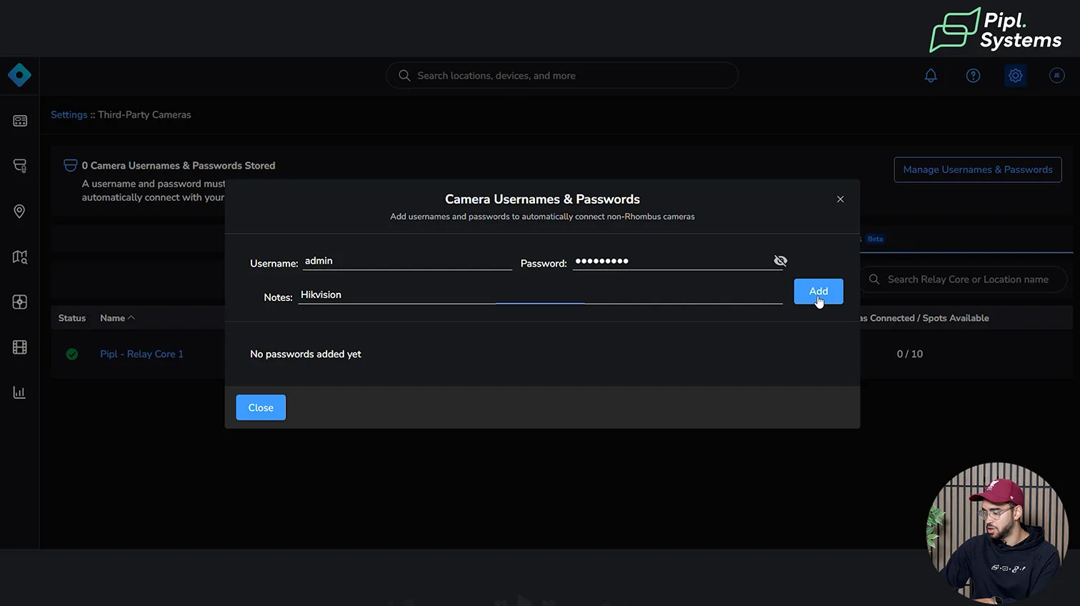Open the reports bar chart icon
Viewport: 1080px width, 606px height.
pos(20,392)
